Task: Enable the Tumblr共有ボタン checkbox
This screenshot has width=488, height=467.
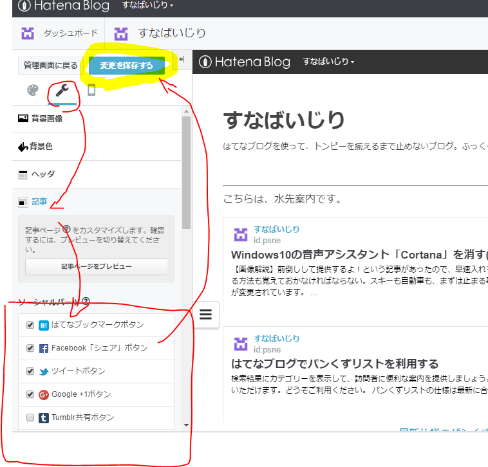Action: click(30, 417)
